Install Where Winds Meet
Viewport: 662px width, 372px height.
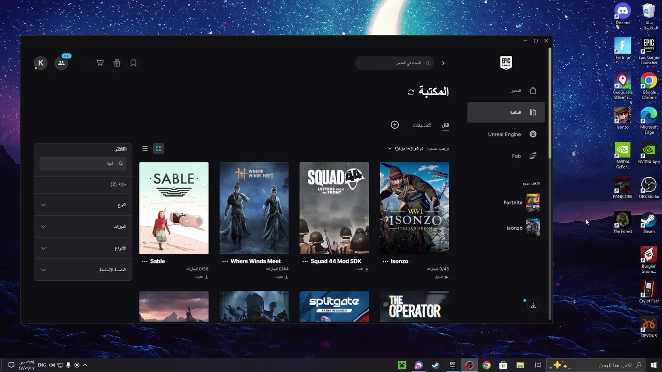(x=281, y=277)
